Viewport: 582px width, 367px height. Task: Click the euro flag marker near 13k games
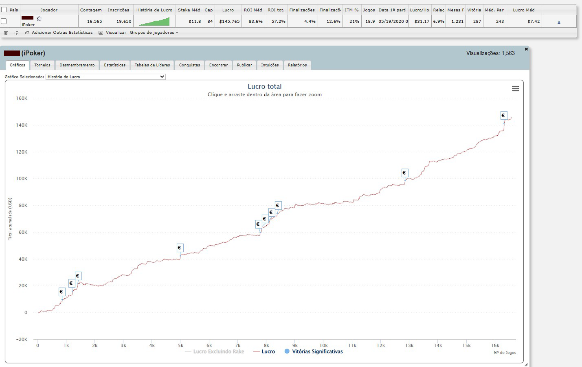pyautogui.click(x=404, y=173)
